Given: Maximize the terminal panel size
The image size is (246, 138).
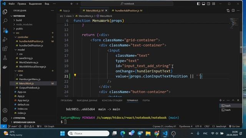Looking at the screenshot, I should tap(233, 100).
